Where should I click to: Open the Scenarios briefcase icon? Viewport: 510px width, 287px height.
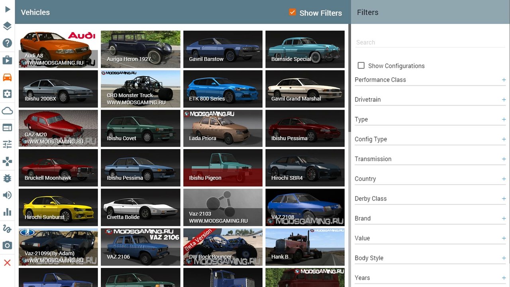(x=7, y=60)
